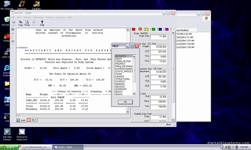Click the HELP list scroll-down arrow
Viewport: 251px width, 150px height.
(x=134, y=94)
